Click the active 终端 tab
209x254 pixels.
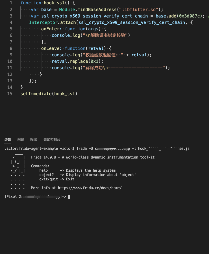(x=7, y=139)
